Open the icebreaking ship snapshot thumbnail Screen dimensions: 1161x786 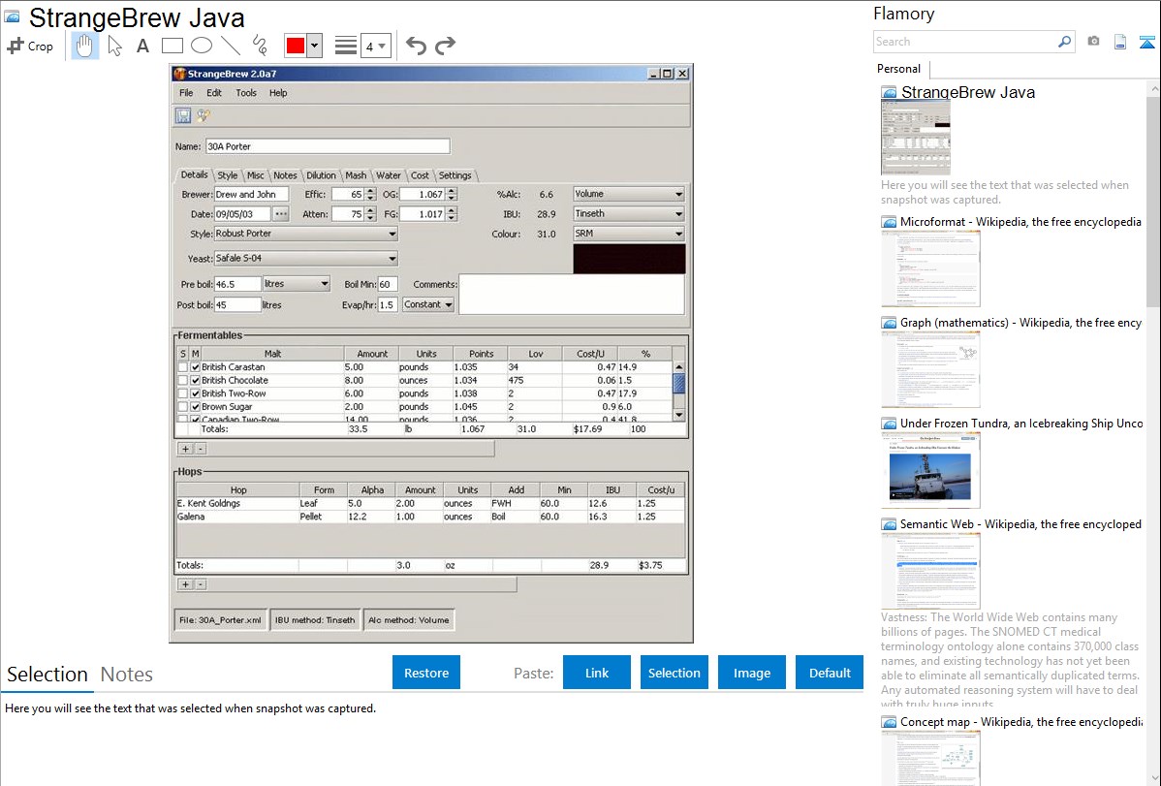[x=930, y=470]
